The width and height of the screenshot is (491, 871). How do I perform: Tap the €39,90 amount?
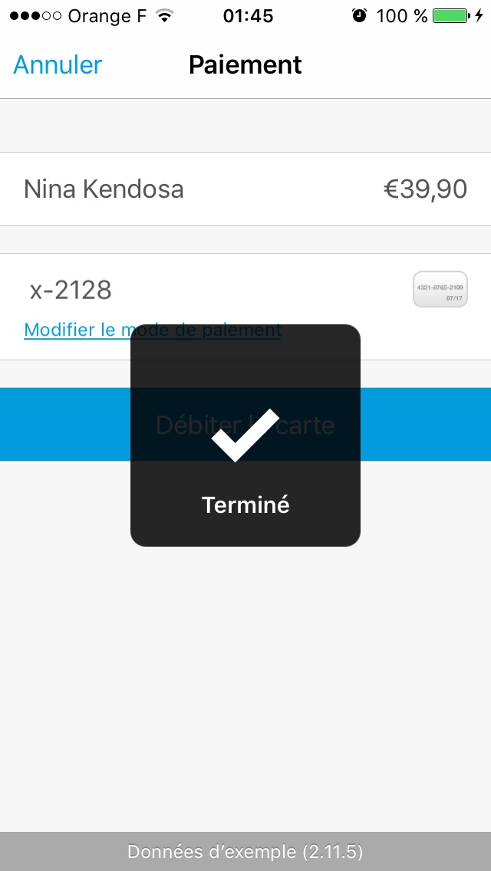[x=425, y=189]
